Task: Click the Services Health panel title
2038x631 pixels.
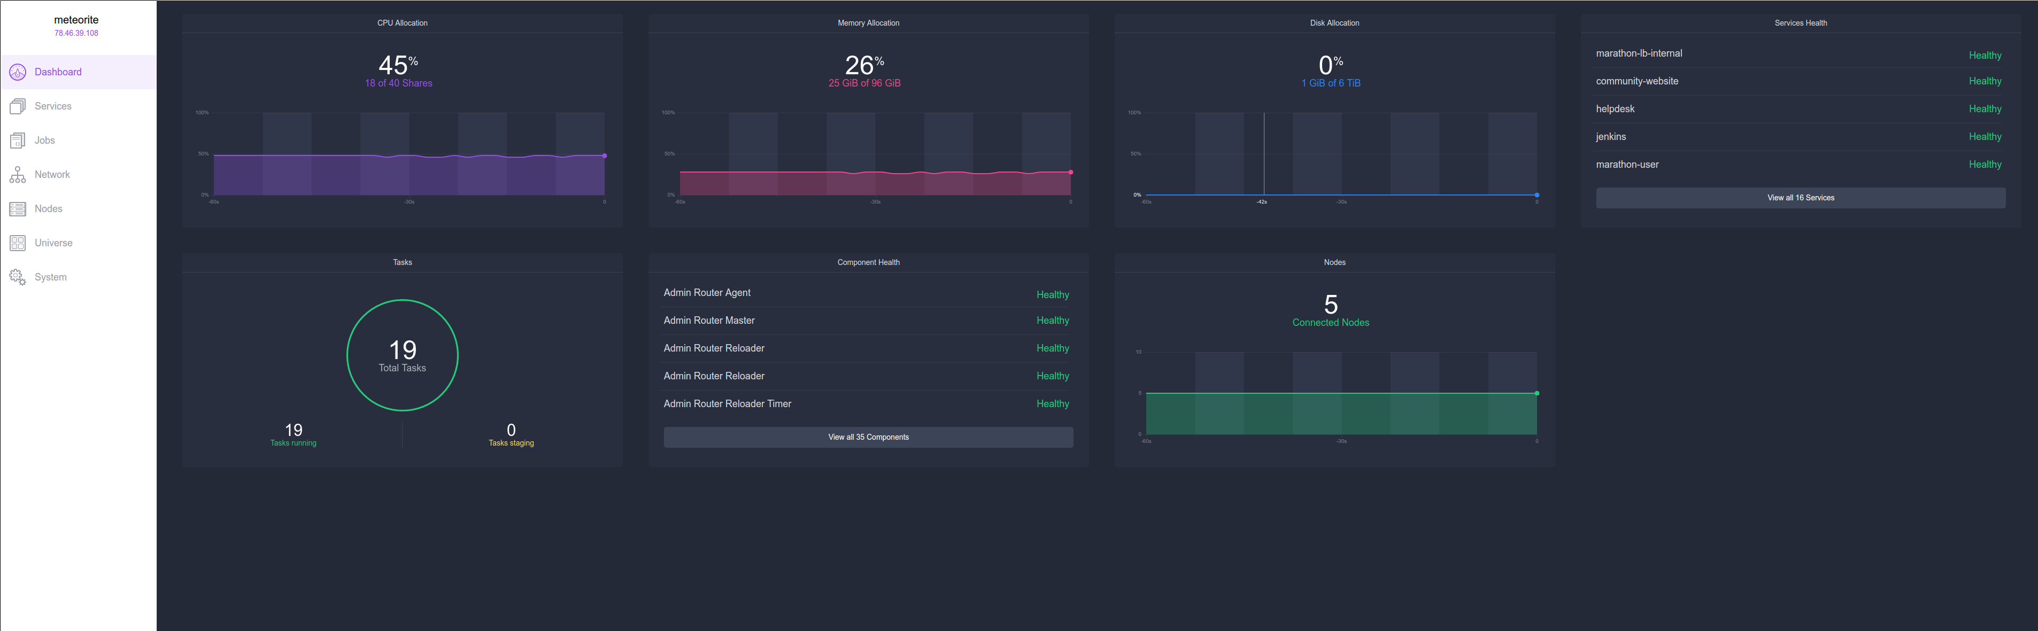Action: (1800, 23)
